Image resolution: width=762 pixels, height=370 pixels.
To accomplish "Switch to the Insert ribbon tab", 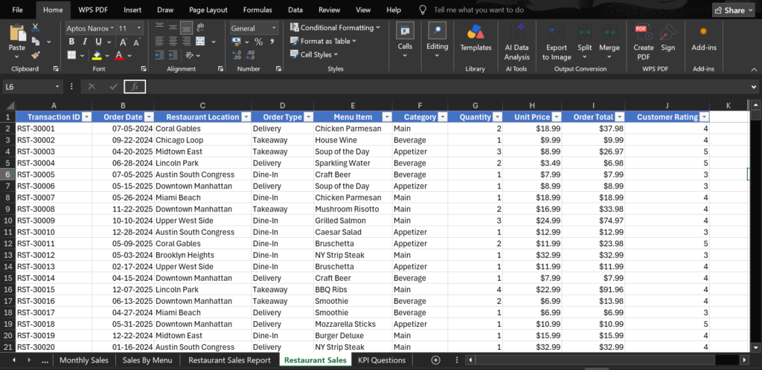I will pyautogui.click(x=132, y=10).
